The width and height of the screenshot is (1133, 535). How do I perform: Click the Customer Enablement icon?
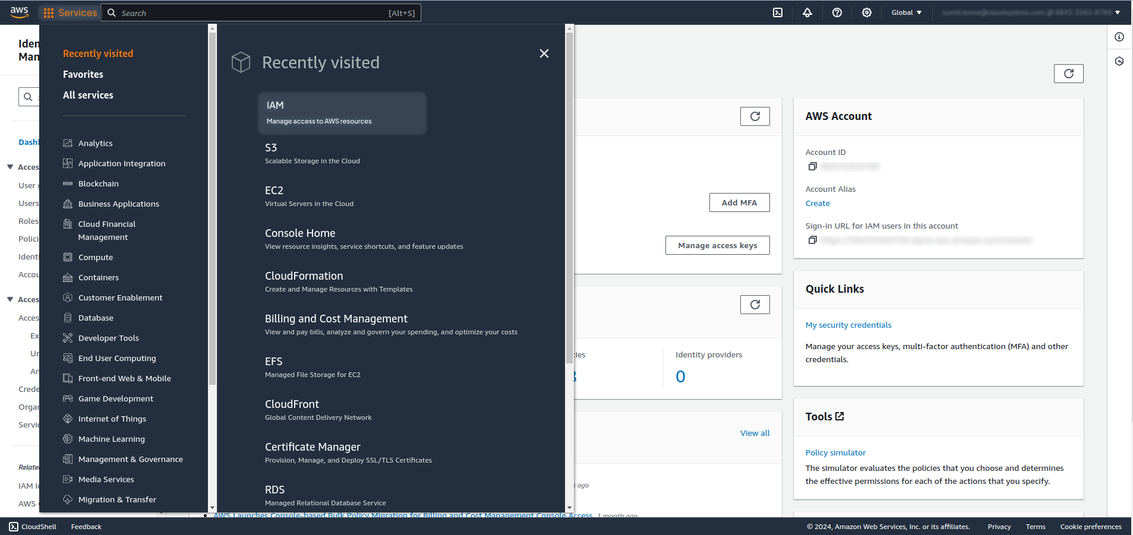pos(68,297)
